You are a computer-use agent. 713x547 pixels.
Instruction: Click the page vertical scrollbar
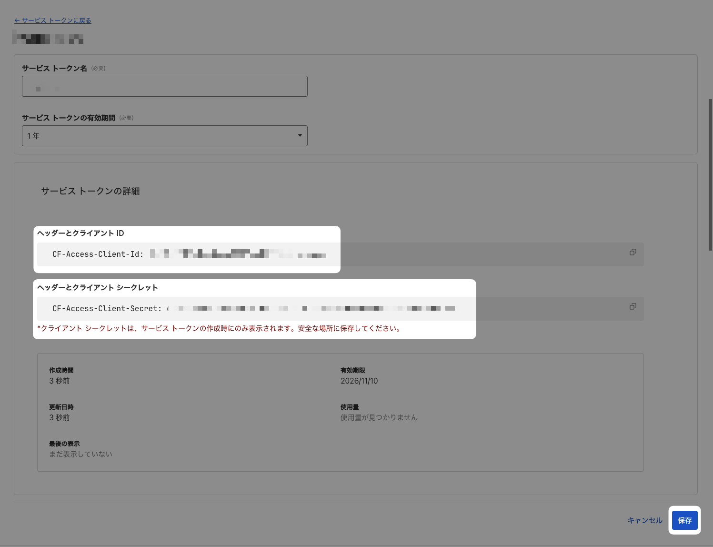[x=710, y=174]
